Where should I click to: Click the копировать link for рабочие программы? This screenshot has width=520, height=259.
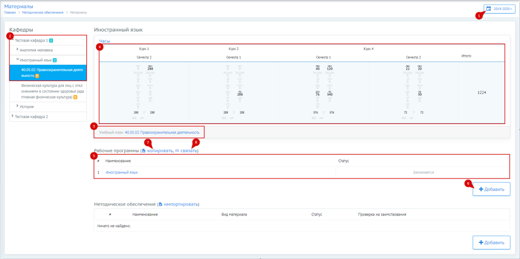tap(160, 151)
